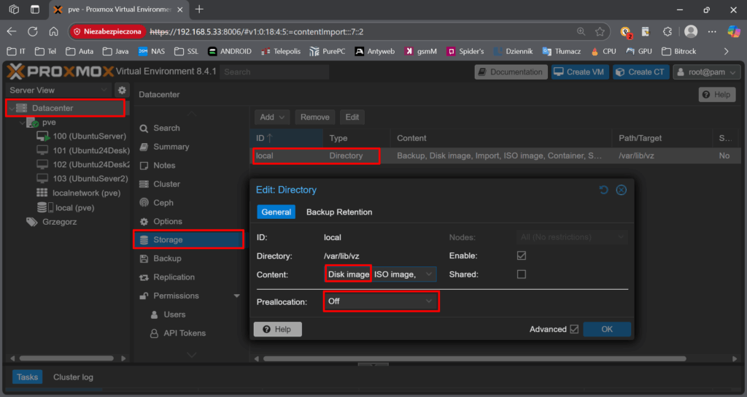Screen dimensions: 747x397
Task: Confirm dialog with OK button
Action: (607, 329)
